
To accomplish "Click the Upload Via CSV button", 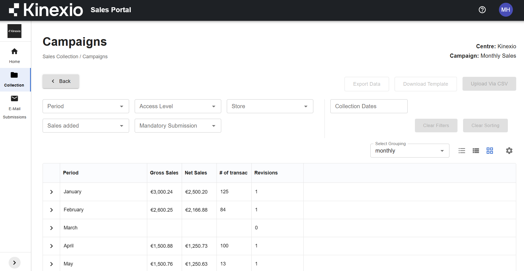I will click(489, 84).
